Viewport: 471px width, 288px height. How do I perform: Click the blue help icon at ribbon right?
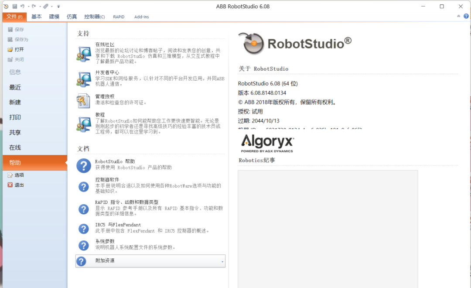tap(466, 17)
